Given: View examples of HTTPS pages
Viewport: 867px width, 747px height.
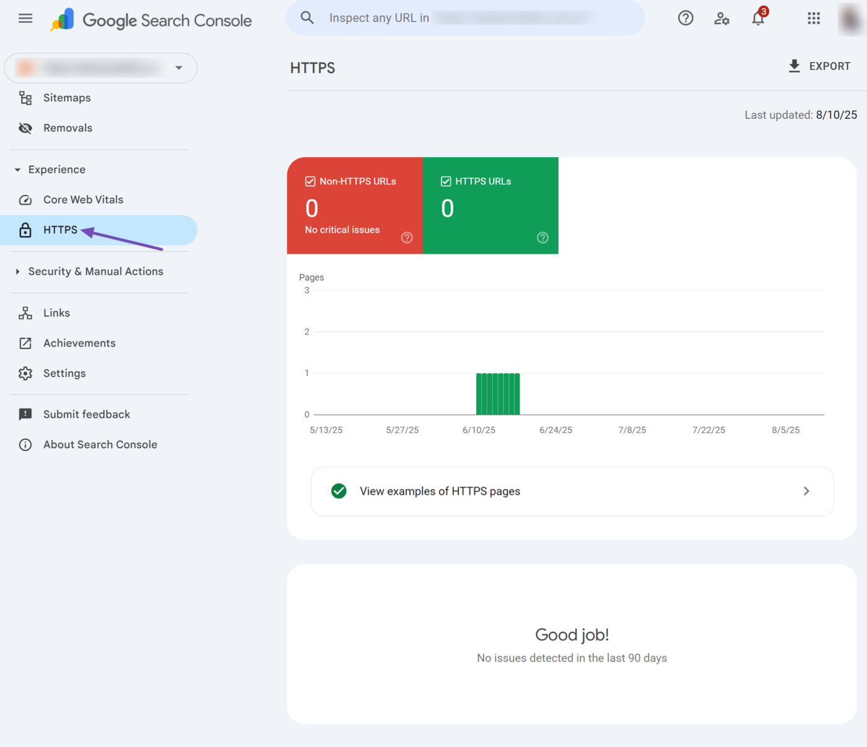Looking at the screenshot, I should tap(572, 491).
